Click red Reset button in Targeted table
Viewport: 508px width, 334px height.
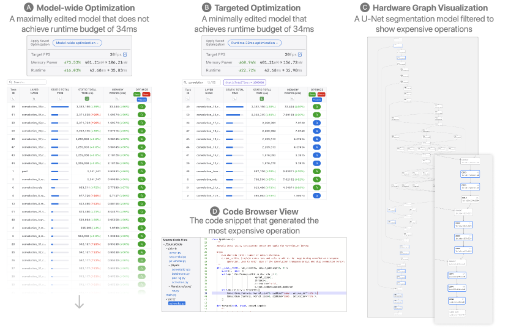(x=321, y=95)
